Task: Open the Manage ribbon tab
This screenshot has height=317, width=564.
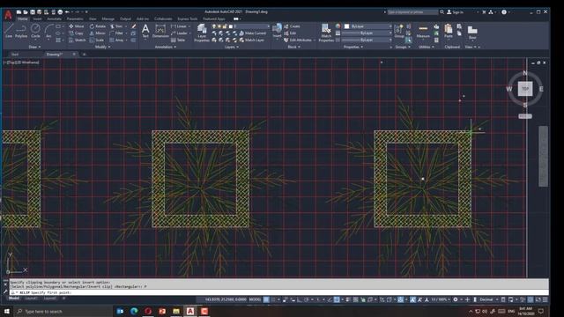Action: click(x=108, y=18)
